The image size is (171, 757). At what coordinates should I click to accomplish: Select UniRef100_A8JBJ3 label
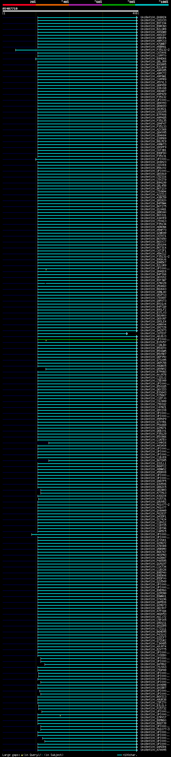point(153,336)
